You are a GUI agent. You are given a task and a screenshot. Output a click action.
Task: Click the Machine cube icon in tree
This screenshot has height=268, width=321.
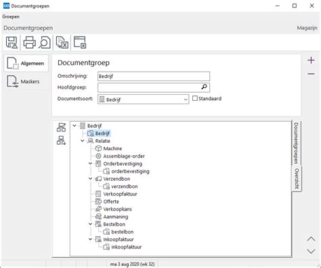[x=98, y=148]
